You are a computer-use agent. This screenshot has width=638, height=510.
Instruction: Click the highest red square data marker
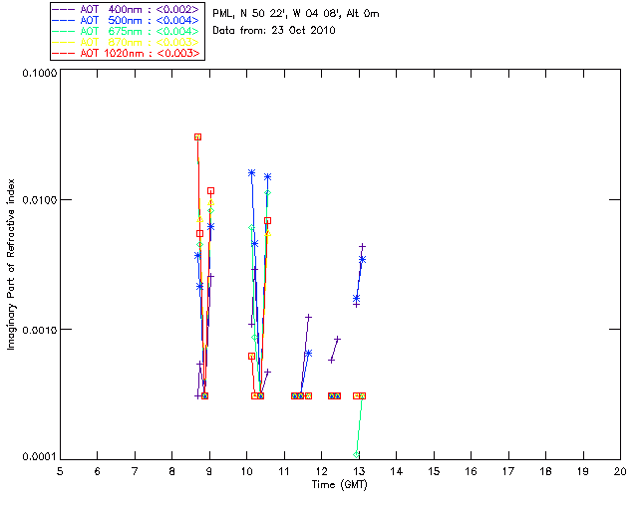(x=197, y=137)
